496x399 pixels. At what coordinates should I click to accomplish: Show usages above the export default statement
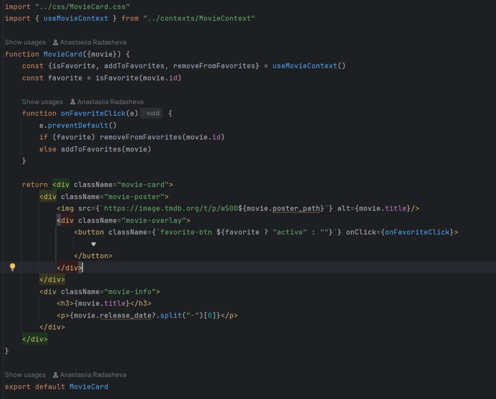tap(25, 375)
